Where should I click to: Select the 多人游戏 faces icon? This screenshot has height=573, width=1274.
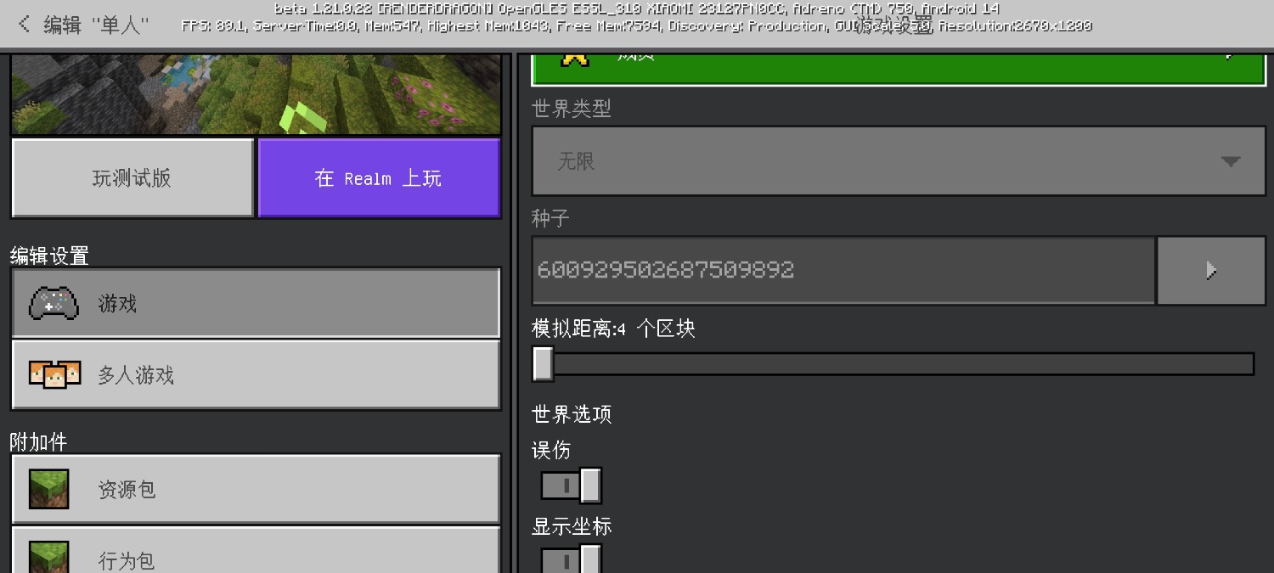tap(54, 374)
